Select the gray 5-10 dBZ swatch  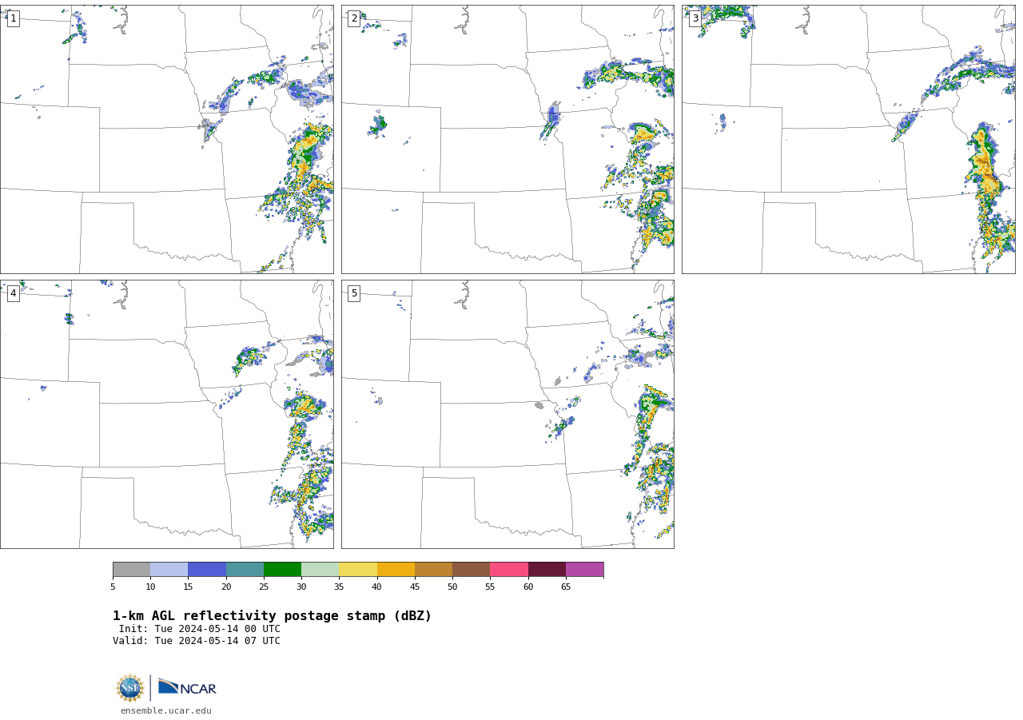click(x=131, y=570)
